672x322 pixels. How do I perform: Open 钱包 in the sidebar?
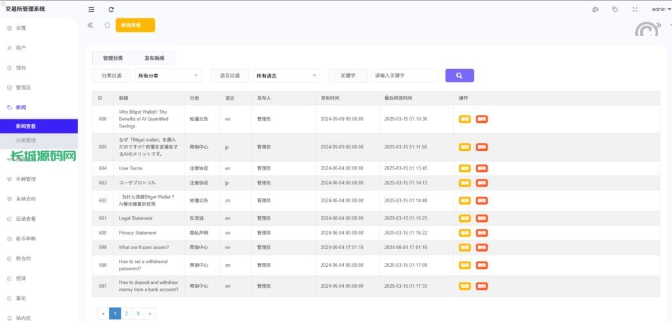[x=21, y=68]
